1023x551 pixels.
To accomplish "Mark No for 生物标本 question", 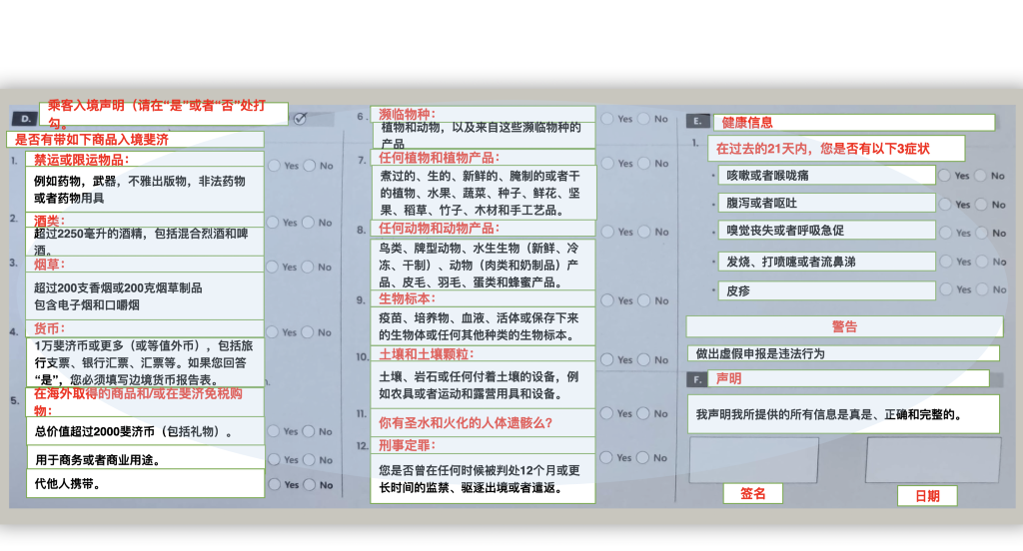I will 645,300.
